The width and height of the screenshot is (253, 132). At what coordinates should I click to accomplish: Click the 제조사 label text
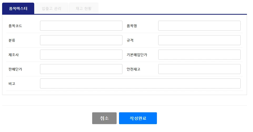[13, 55]
